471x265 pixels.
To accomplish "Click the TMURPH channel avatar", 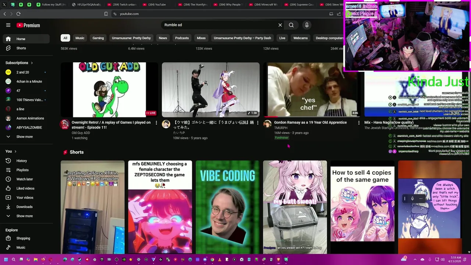I will click(x=268, y=124).
